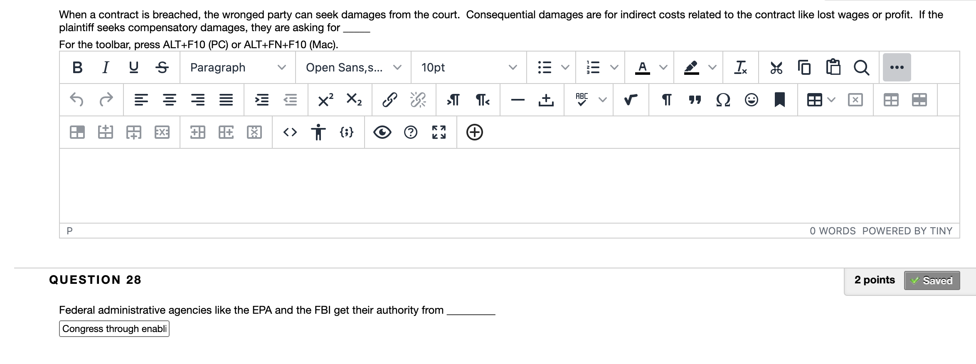Open table row properties
976x364 pixels.
(x=919, y=100)
